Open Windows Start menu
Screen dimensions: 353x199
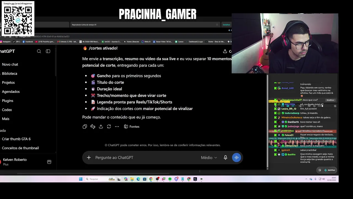click(81, 179)
